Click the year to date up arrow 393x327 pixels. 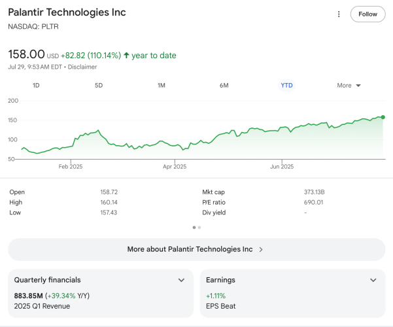click(126, 55)
